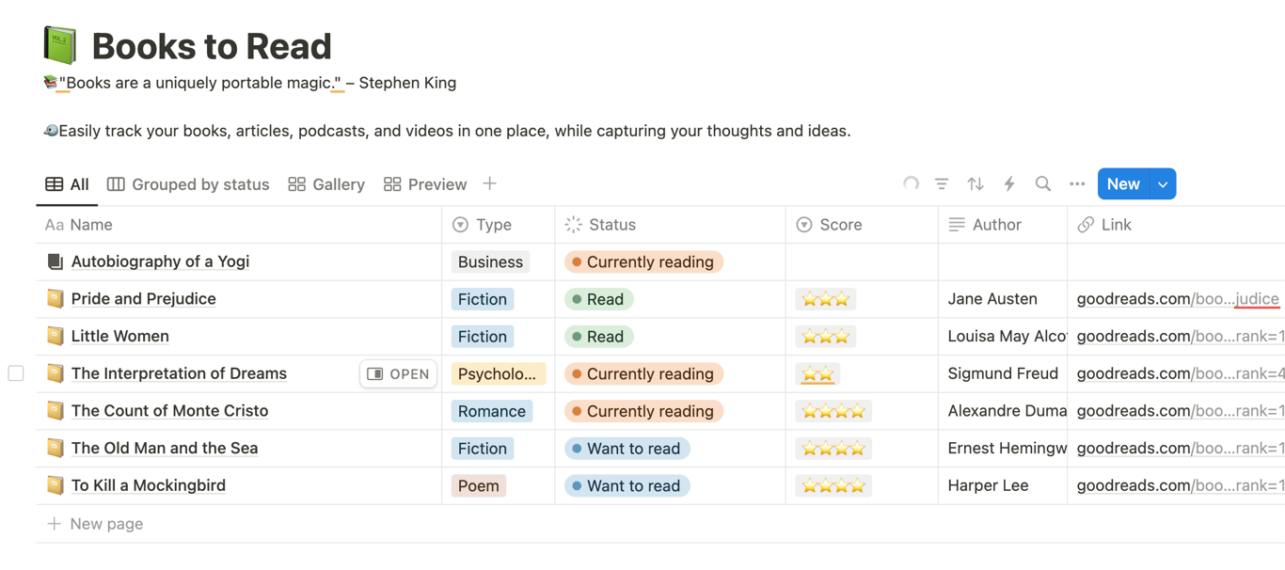Open the database filter icon
The height and width of the screenshot is (570, 1285).
[x=942, y=184]
